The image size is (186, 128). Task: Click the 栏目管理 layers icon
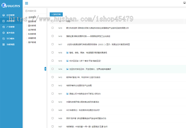pyautogui.click(x=4, y=15)
